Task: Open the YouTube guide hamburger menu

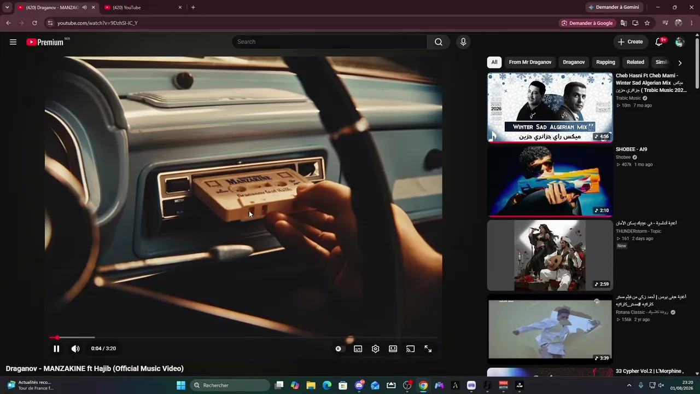Action: [13, 42]
